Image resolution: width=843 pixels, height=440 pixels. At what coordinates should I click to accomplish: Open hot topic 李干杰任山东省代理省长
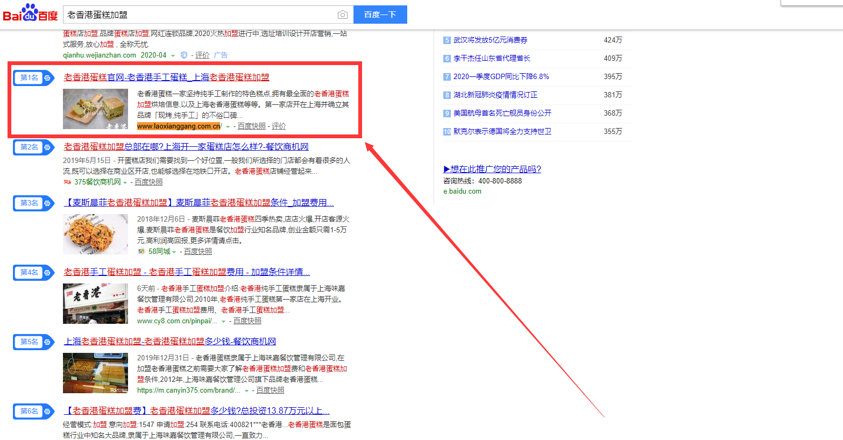point(492,58)
